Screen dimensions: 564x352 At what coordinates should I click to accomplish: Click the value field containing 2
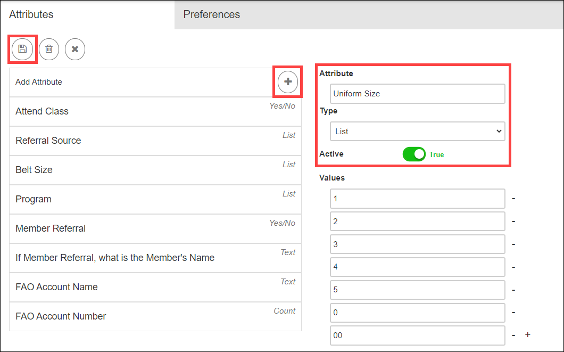click(x=418, y=222)
